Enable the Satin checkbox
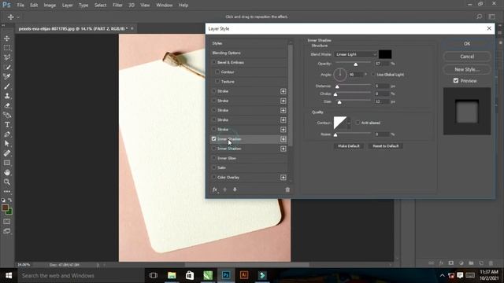 click(x=213, y=167)
